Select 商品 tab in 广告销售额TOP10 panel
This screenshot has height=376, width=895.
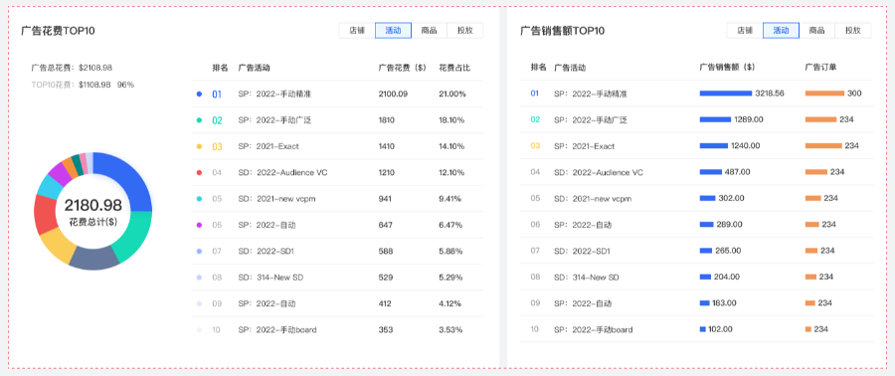tap(816, 31)
